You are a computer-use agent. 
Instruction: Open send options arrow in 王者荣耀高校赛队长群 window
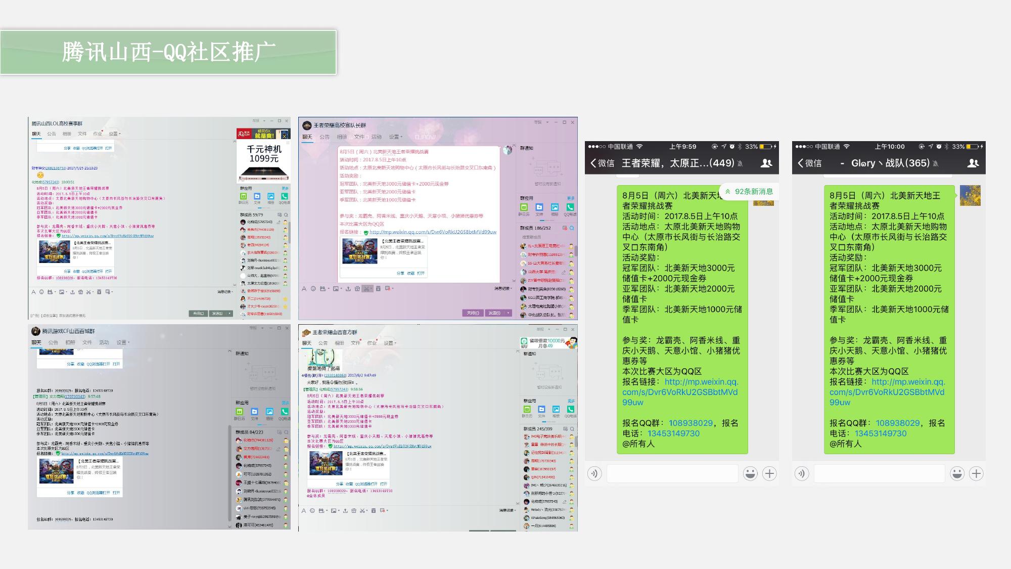tap(508, 313)
